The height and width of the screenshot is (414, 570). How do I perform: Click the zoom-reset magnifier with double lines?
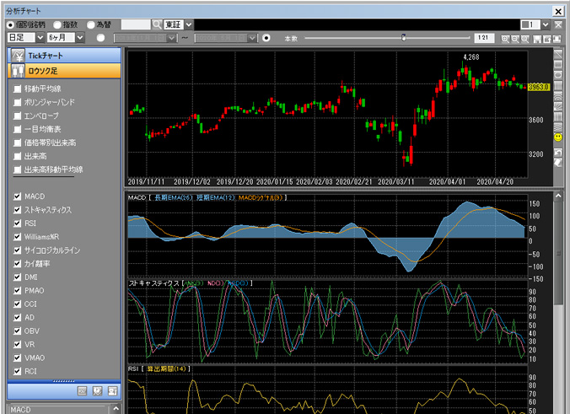tap(524, 39)
